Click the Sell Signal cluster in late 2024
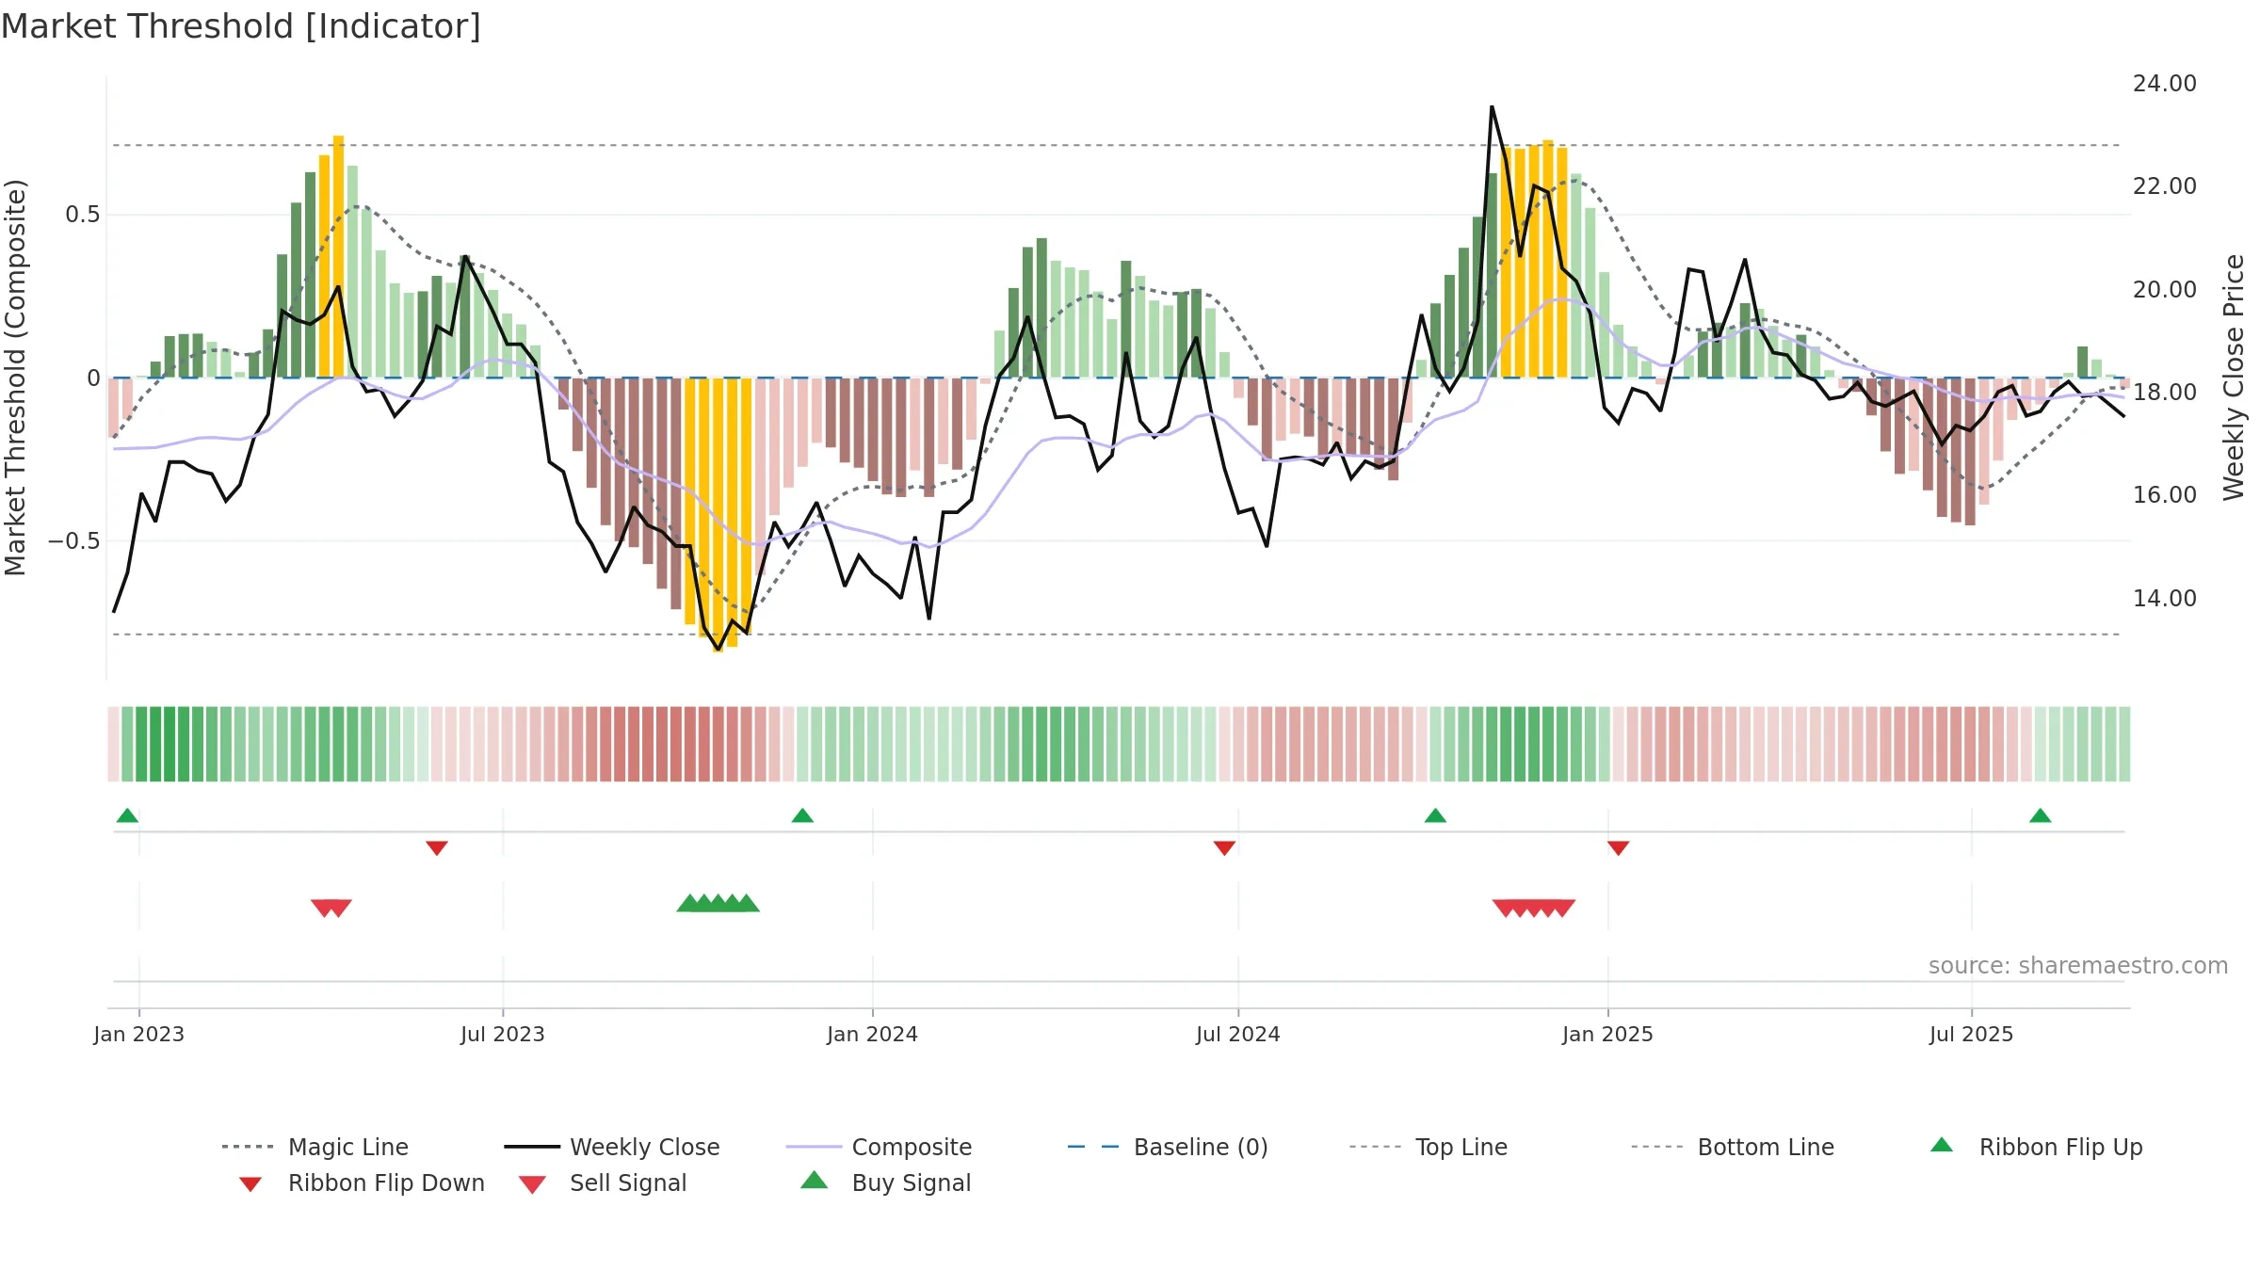The height and width of the screenshot is (1271, 2260). tap(1534, 908)
